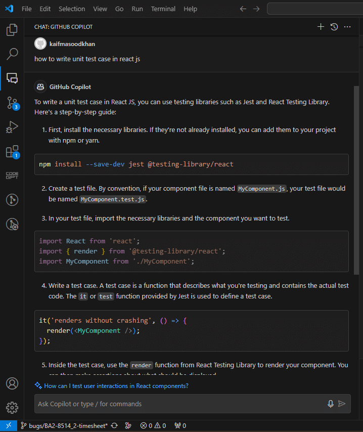This screenshot has width=363, height=432.
Task: Activate voice input microphone in chat box
Action: tap(331, 404)
